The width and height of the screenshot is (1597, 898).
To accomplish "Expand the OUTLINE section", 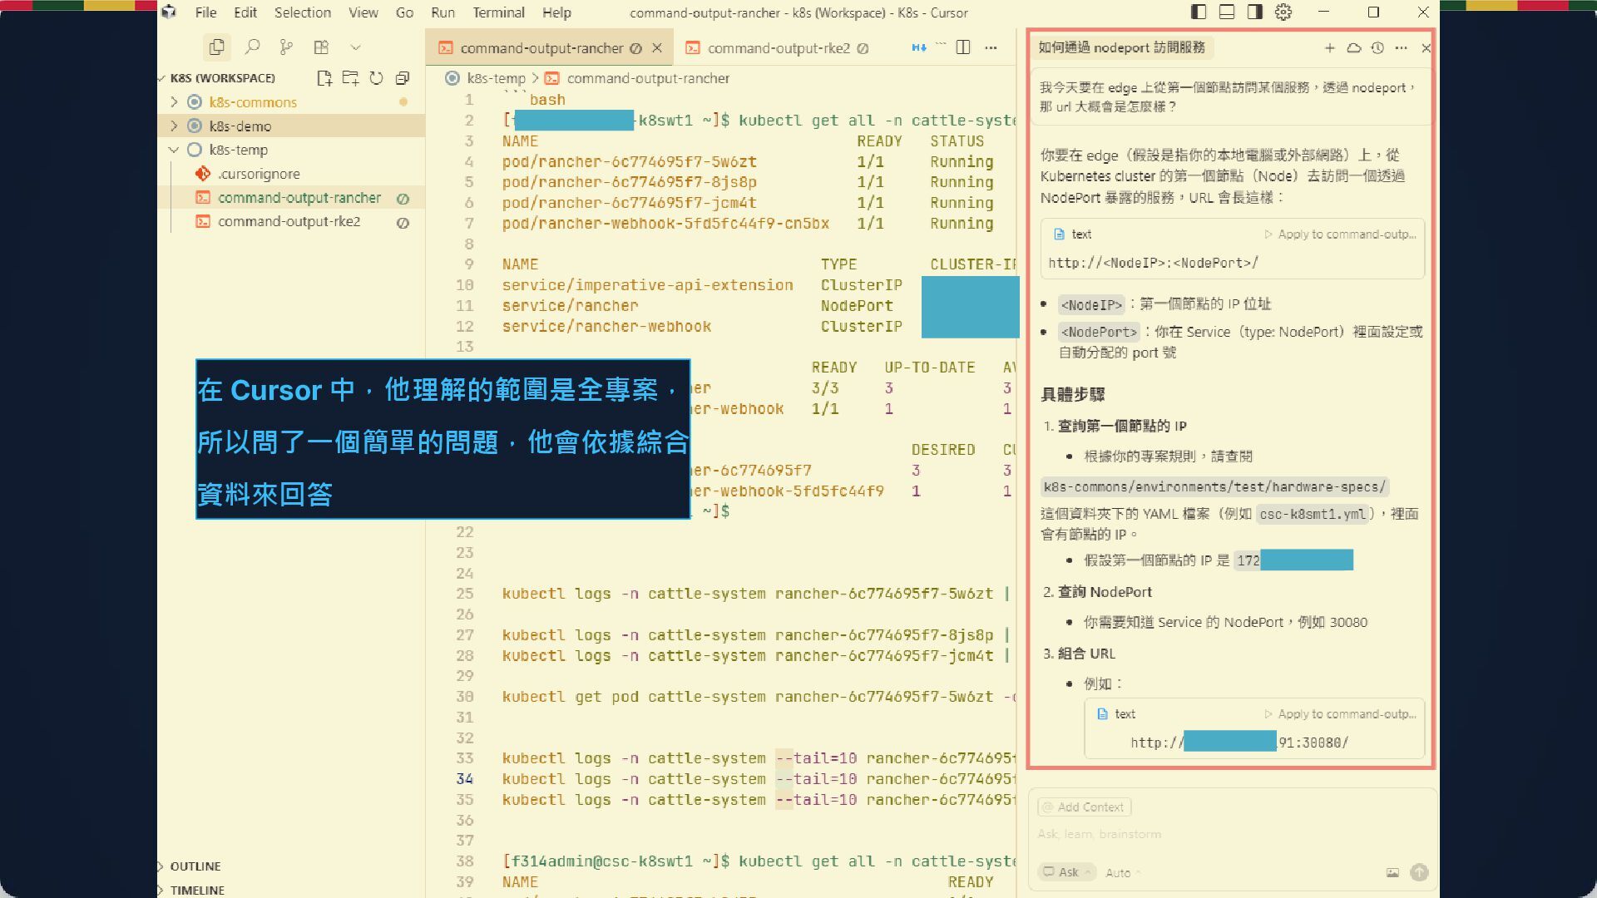I will click(x=195, y=866).
